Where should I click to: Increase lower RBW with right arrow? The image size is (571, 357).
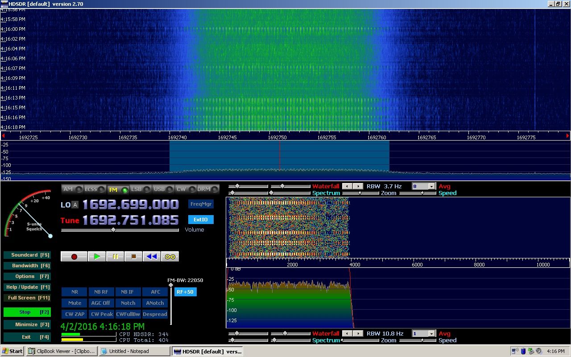click(x=358, y=333)
